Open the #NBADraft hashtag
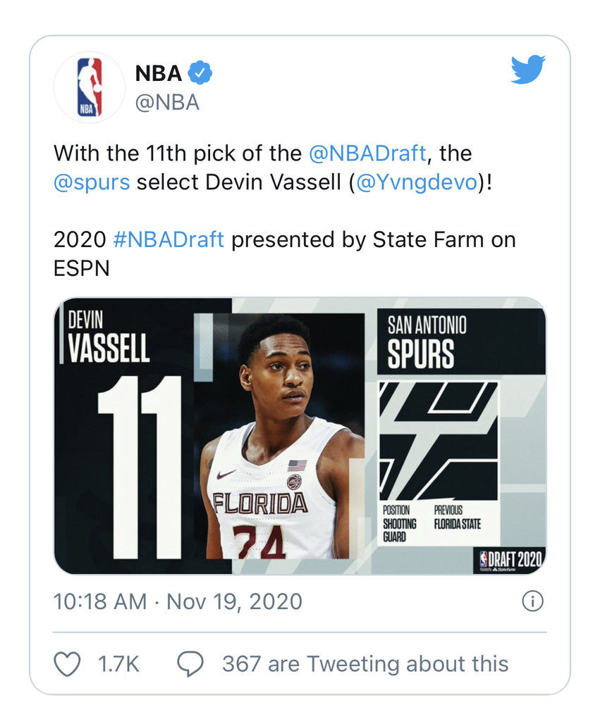The height and width of the screenshot is (721, 600). [x=169, y=239]
